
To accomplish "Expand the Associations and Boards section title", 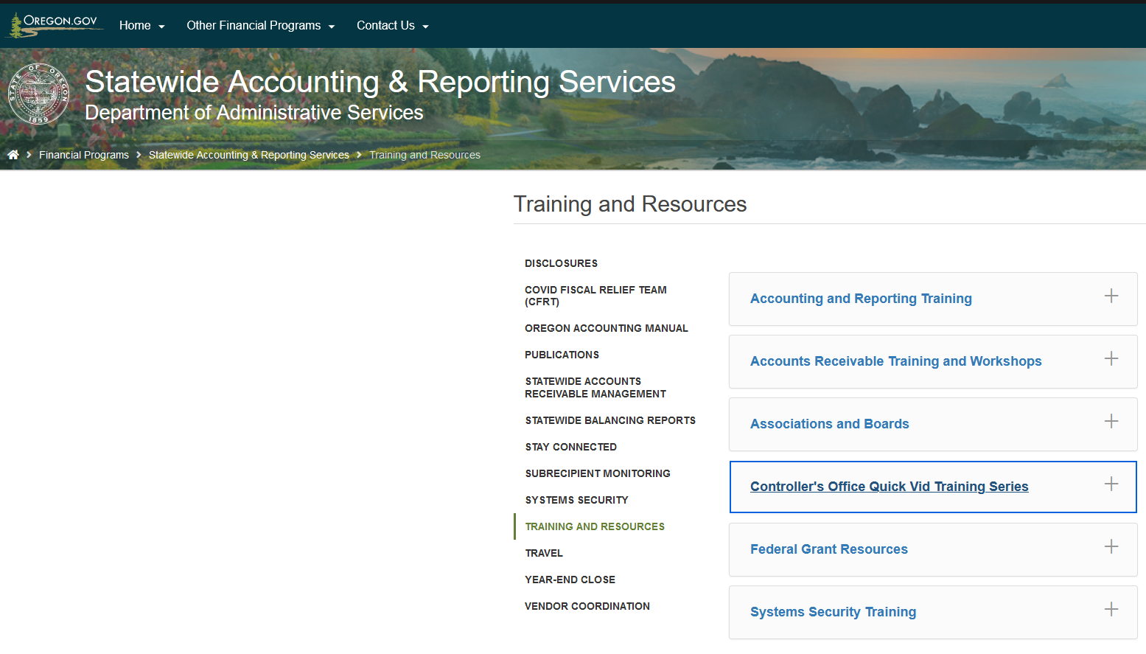I will [829, 424].
